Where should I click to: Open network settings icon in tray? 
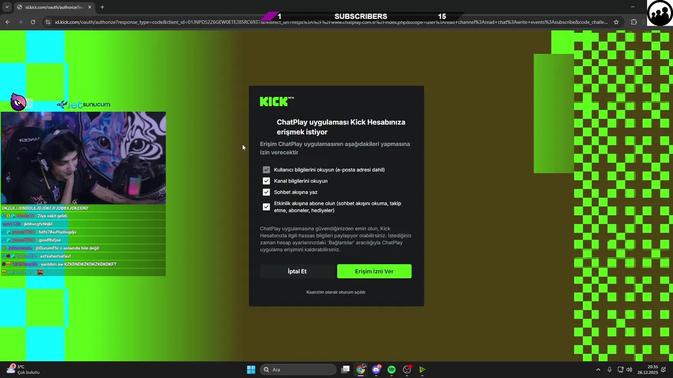pos(620,370)
